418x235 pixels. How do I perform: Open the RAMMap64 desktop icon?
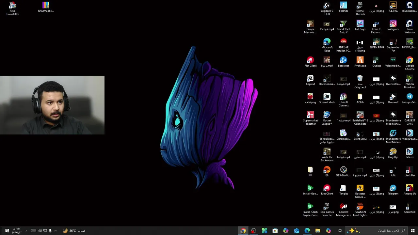[x=46, y=7]
